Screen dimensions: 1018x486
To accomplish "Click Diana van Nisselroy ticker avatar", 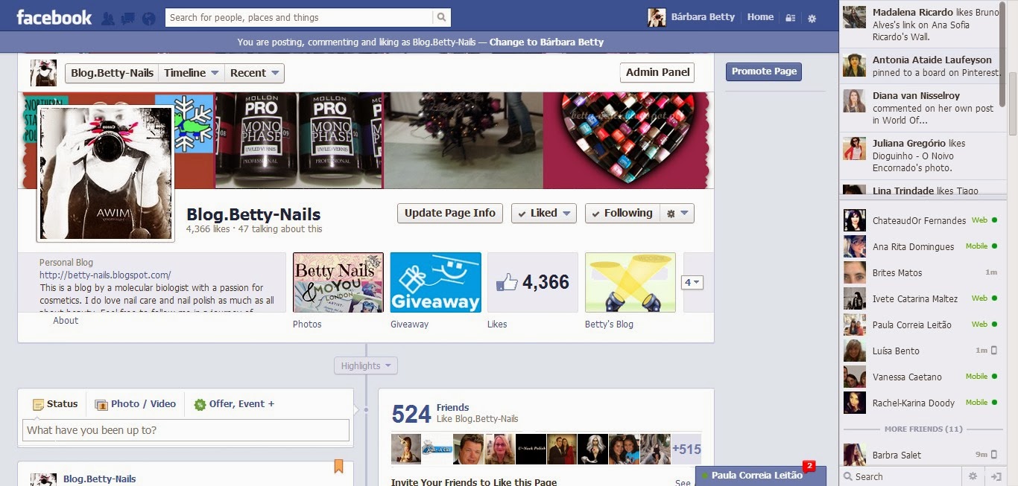I will tap(855, 100).
